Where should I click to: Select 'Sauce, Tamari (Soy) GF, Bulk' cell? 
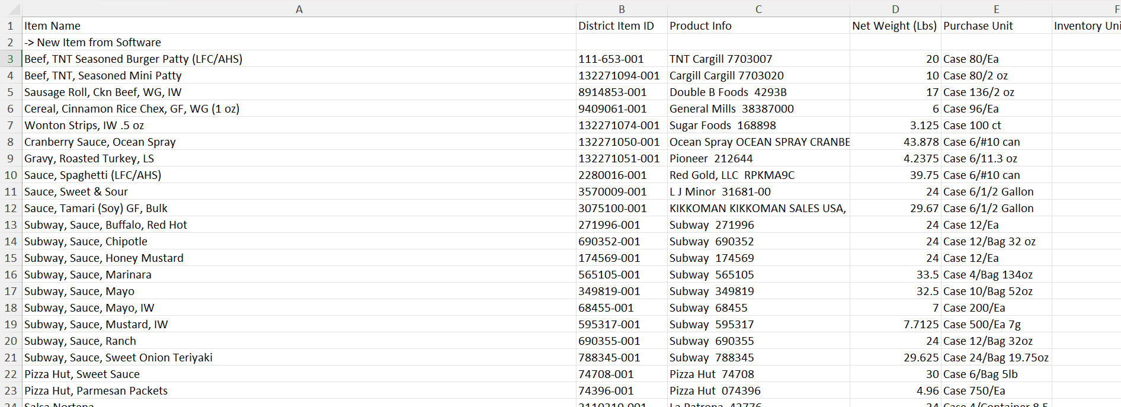click(299, 208)
